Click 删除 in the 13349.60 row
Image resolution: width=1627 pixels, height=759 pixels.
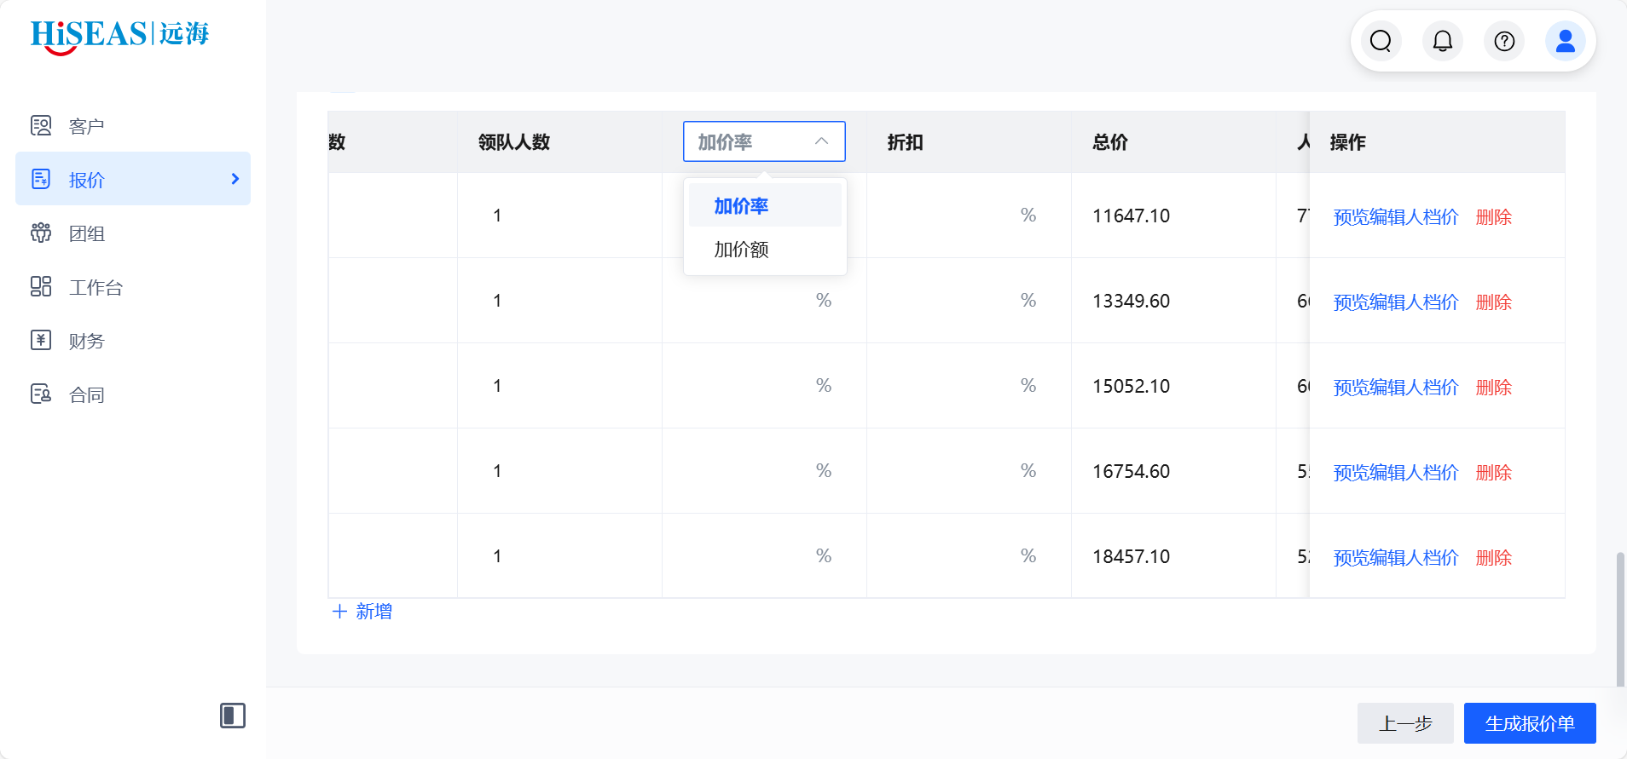[1494, 302]
